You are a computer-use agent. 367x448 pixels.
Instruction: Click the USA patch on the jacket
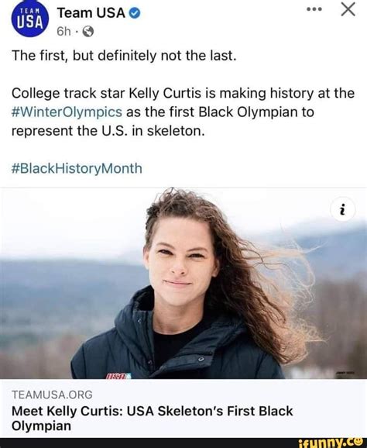tap(118, 375)
